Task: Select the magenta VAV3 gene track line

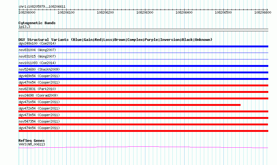Action: coord(143,147)
